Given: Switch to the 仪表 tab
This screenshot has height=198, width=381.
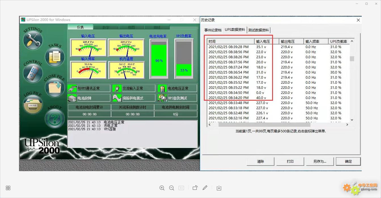Looking at the screenshot, I should click(80, 27).
